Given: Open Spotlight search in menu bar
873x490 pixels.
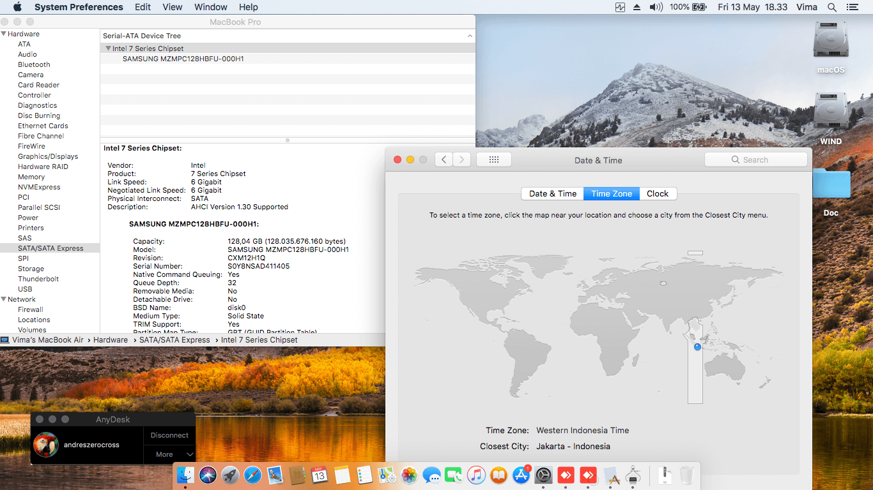Looking at the screenshot, I should point(832,7).
